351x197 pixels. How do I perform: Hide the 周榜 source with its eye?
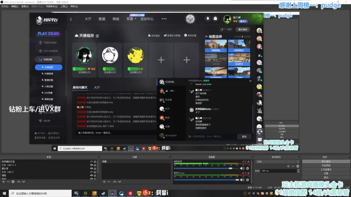point(91,176)
